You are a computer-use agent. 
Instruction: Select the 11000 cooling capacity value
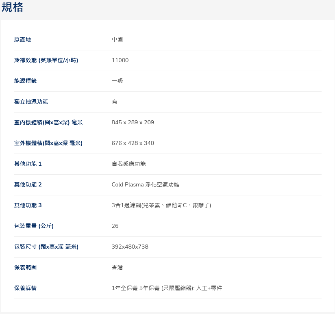(120, 60)
